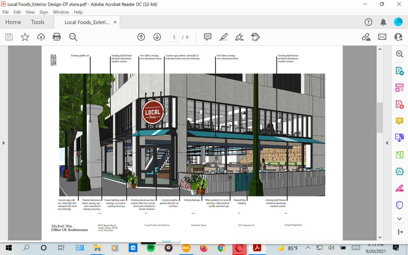Switch to the Tools tab
This screenshot has width=408, height=255.
[x=38, y=22]
